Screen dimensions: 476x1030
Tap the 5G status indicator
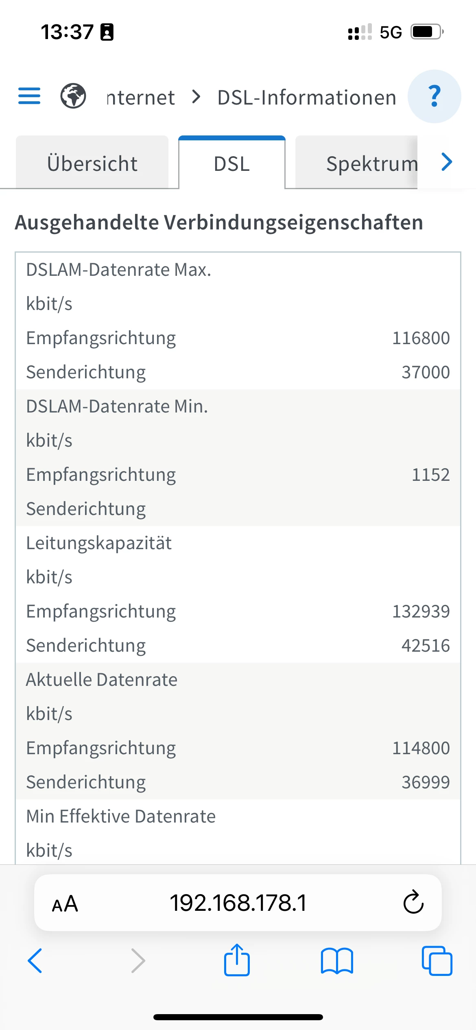pyautogui.click(x=391, y=32)
